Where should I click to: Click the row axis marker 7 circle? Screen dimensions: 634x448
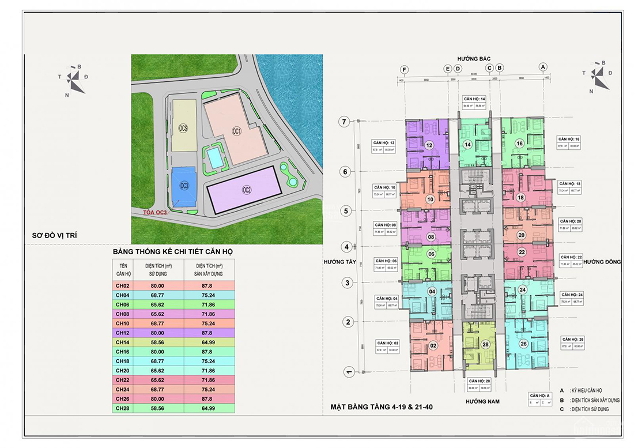(x=344, y=122)
